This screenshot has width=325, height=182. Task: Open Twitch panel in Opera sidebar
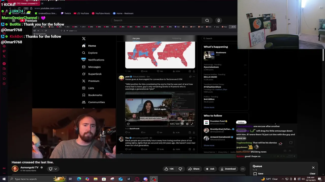coord(4,51)
